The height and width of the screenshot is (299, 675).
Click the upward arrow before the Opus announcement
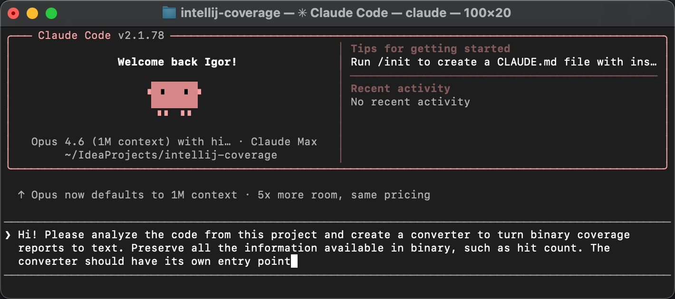(21, 194)
